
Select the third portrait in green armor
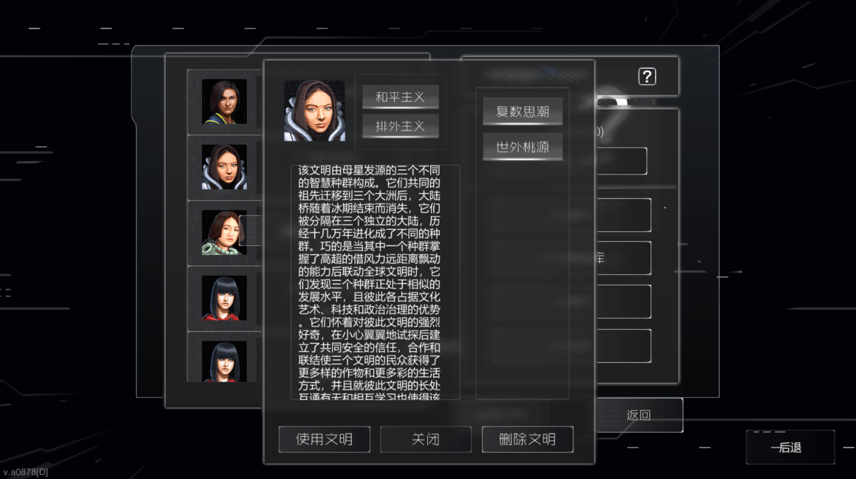224,232
